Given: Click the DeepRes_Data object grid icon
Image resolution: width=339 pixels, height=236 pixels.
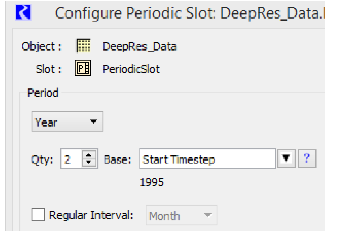Looking at the screenshot, I should [x=83, y=46].
